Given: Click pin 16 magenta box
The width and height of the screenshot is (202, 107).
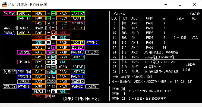Looking at the screenshot, I should [53, 48].
